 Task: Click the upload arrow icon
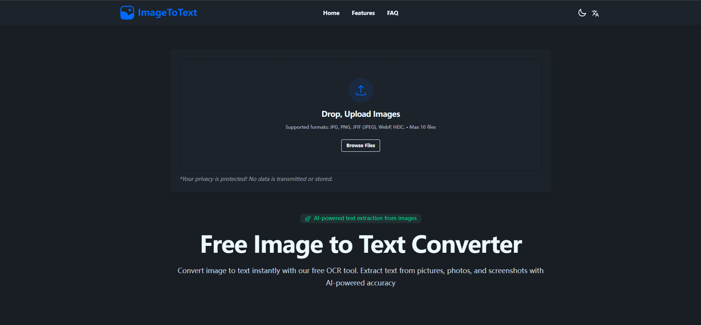(x=360, y=90)
